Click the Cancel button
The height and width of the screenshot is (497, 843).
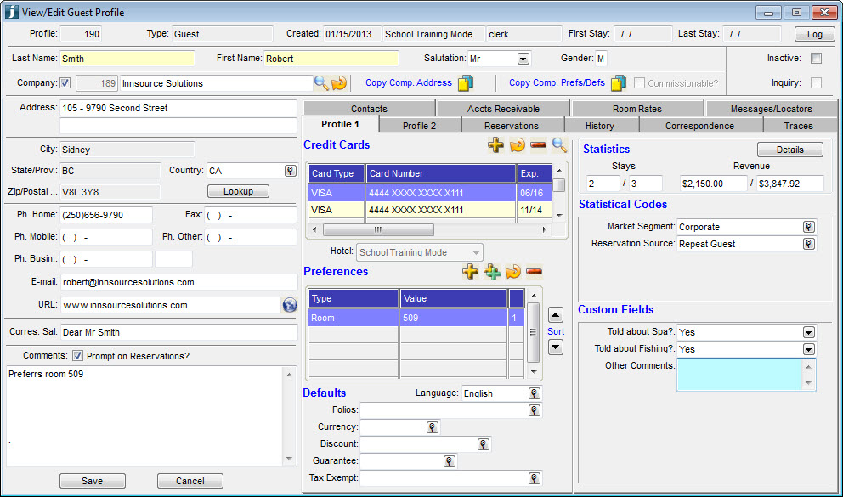pos(190,481)
